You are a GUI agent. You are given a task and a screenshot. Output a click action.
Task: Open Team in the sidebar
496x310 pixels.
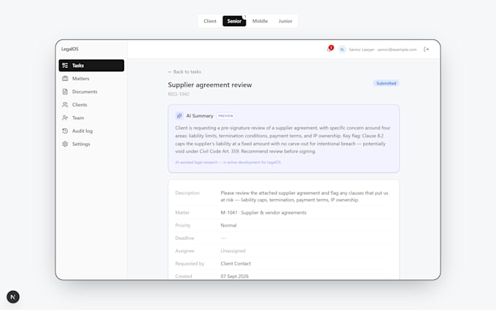[x=91, y=117]
